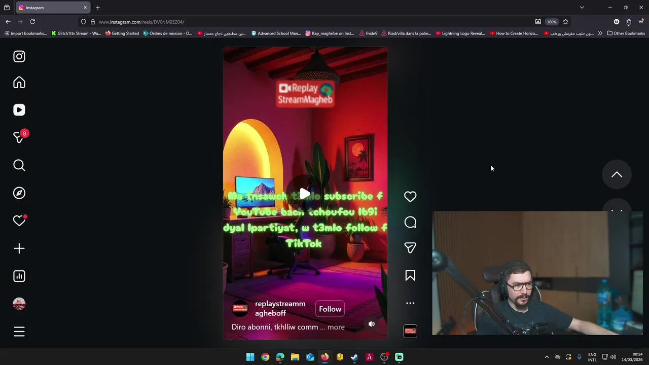Show more bookmarks overflow chevron
The image size is (649, 365).
click(x=600, y=33)
